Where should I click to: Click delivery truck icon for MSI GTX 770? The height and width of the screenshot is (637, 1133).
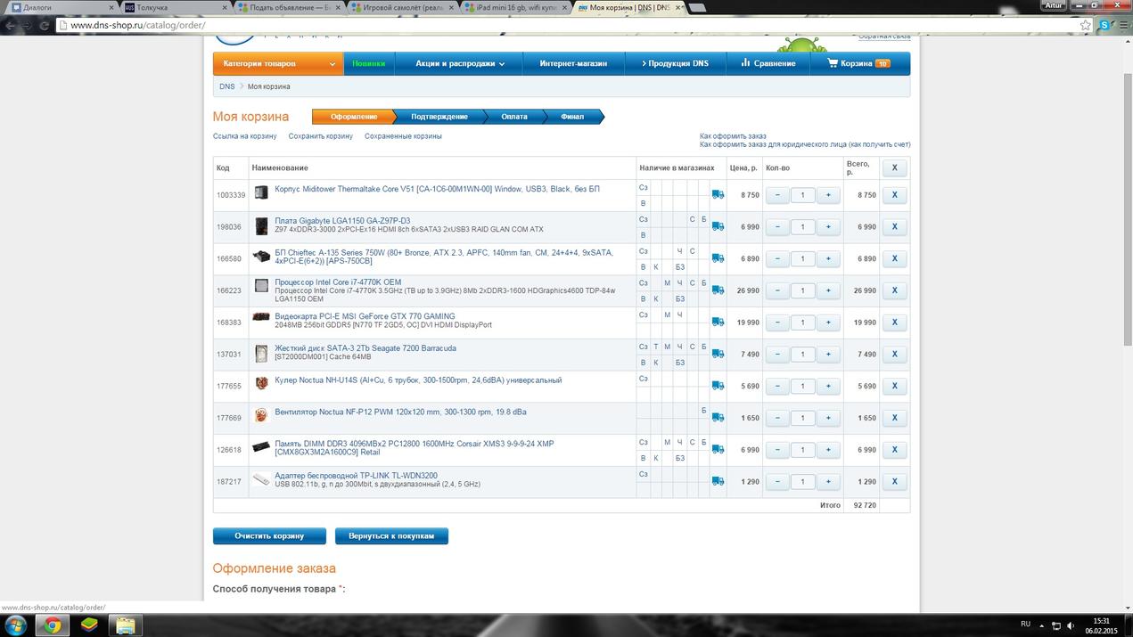[x=718, y=323]
